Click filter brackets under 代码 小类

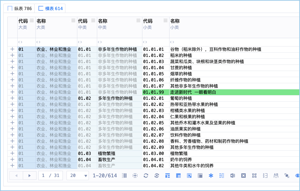coord(145,42)
